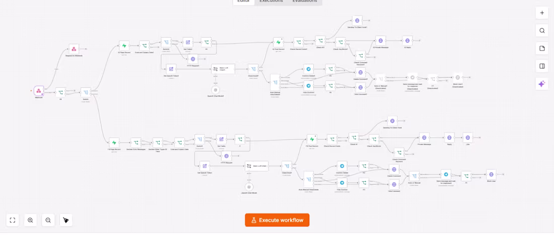Select the Decline Echo Messages node
Image resolution: width=554 pixels, height=235 pixels.
click(x=136, y=143)
